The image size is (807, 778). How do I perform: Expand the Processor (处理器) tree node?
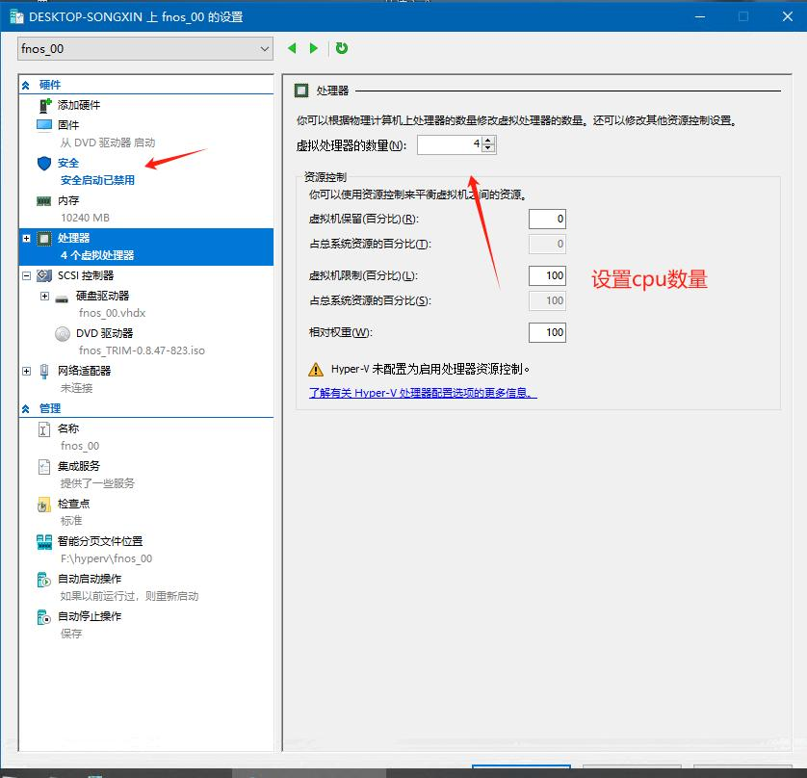click(x=27, y=238)
